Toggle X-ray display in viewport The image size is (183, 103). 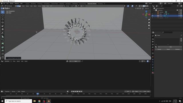coord(140,6)
